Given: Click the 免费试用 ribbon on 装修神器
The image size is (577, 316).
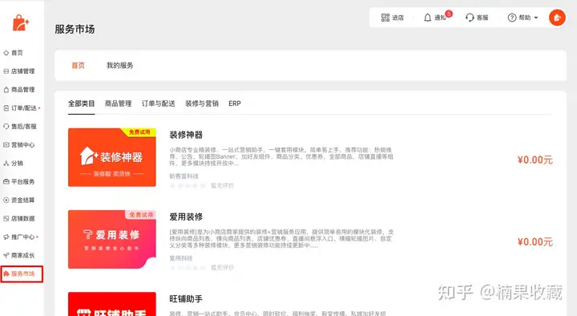Looking at the screenshot, I should tap(139, 132).
